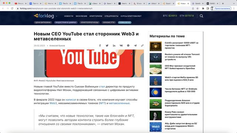The height and width of the screenshot is (133, 237).
Task: Open the site search magnifier icon
Action: [x=201, y=16]
